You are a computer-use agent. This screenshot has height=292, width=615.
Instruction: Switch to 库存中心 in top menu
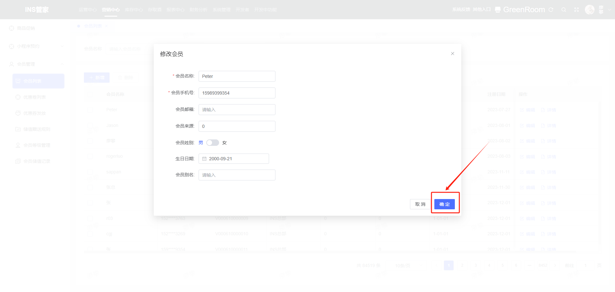[134, 10]
